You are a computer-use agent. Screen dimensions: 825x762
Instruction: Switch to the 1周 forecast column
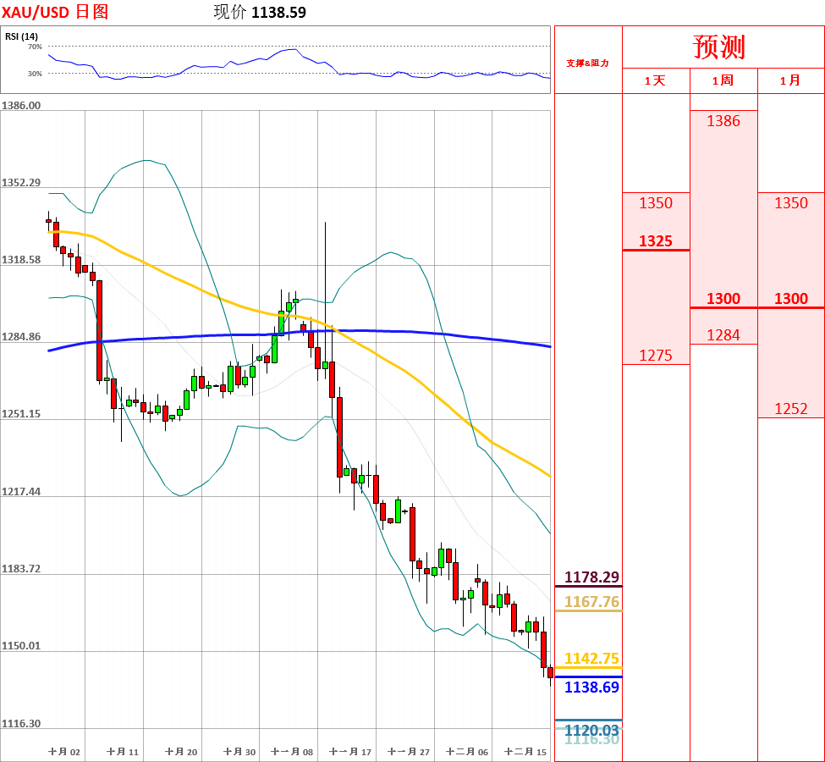click(723, 81)
